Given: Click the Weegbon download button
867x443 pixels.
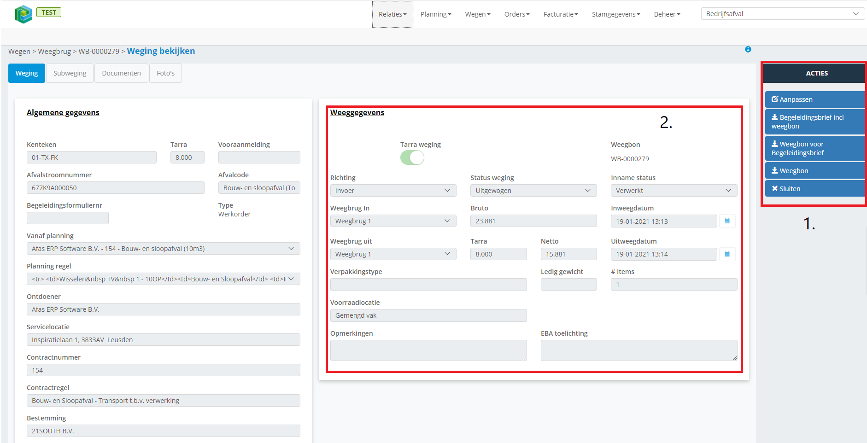Looking at the screenshot, I should (x=814, y=171).
